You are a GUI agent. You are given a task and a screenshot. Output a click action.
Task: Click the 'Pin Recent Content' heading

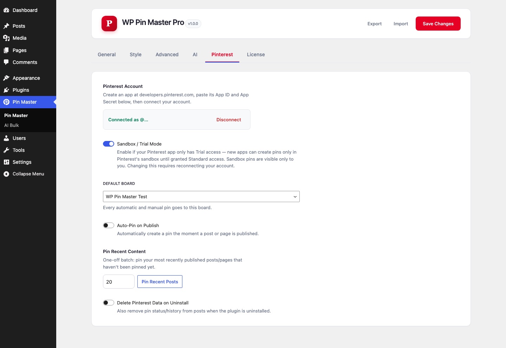124,251
